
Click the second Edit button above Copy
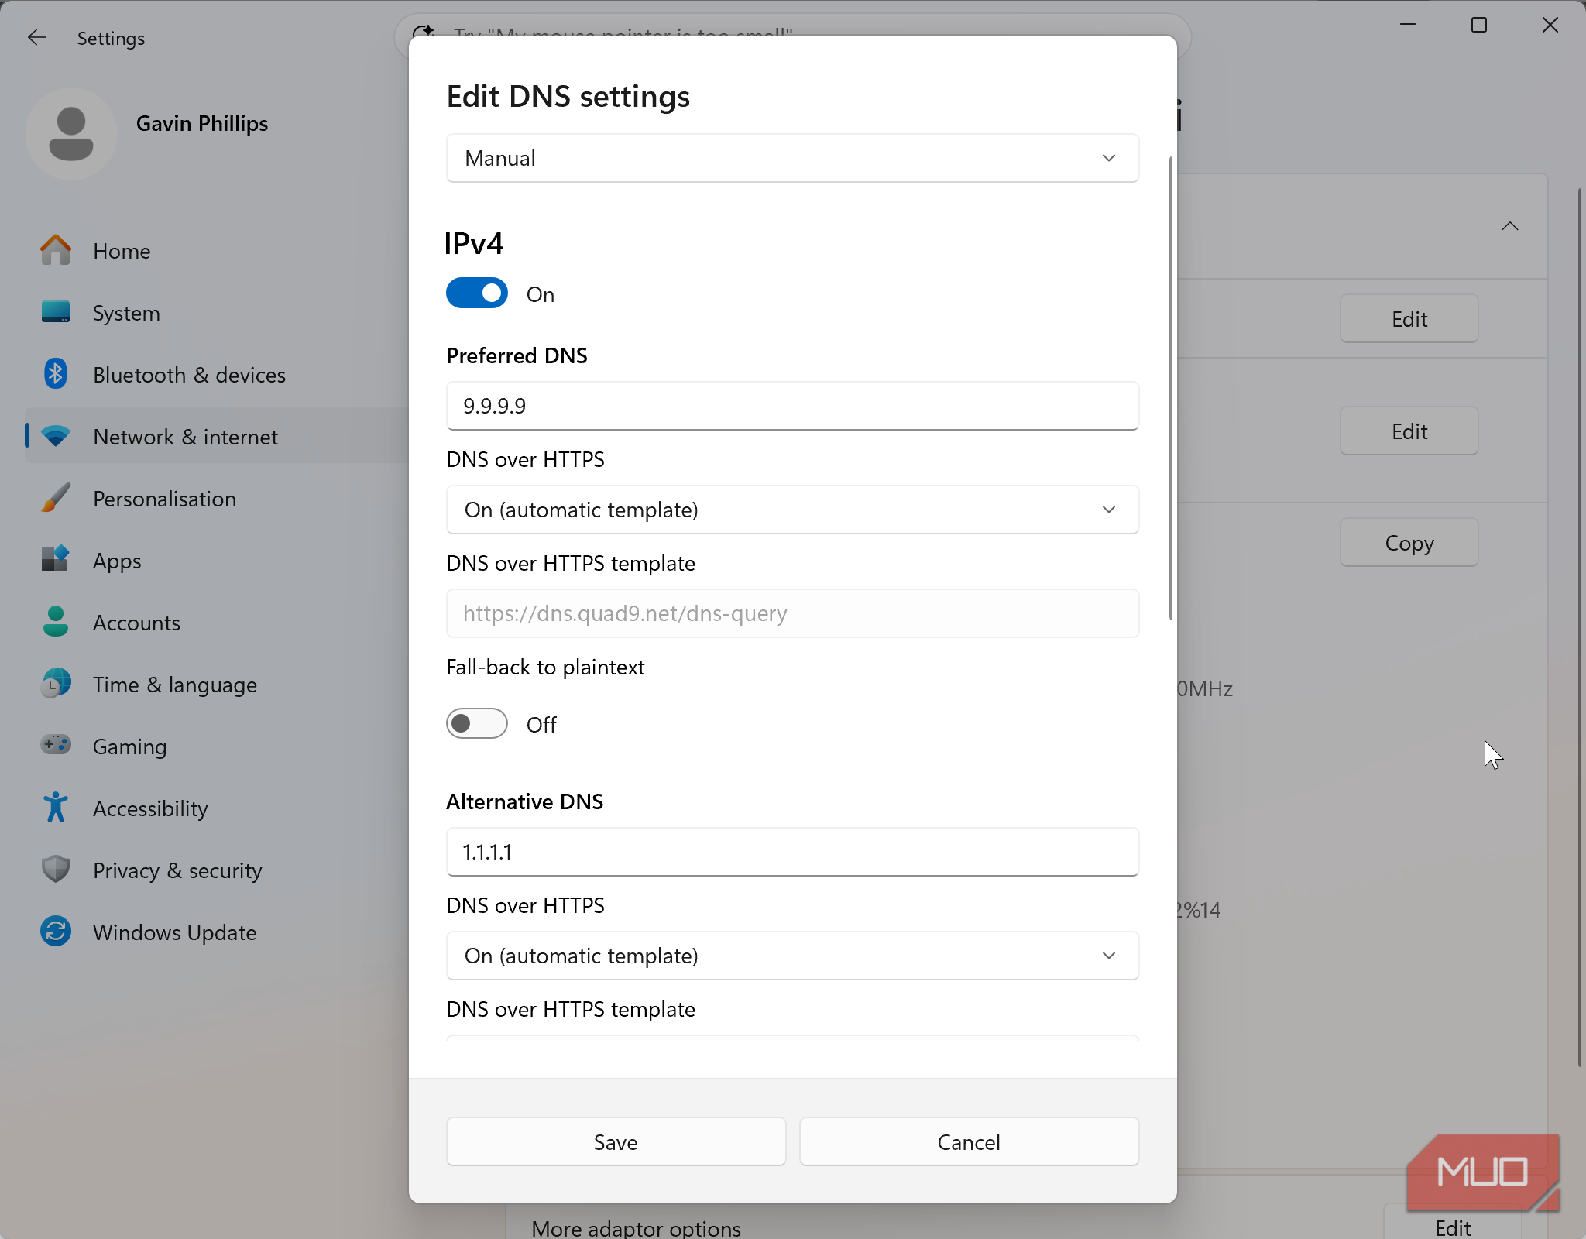click(x=1409, y=431)
